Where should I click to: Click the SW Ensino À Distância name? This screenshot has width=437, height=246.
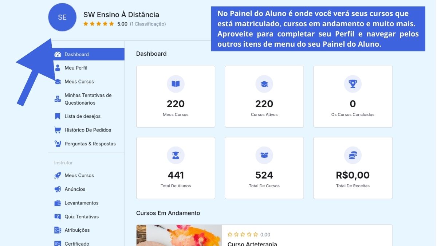tap(121, 15)
